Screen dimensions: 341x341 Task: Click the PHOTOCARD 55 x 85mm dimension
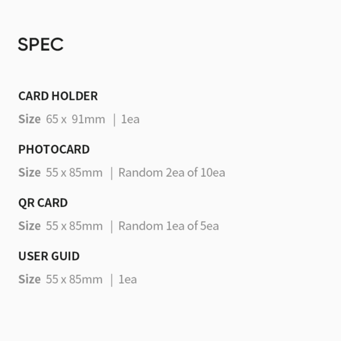(74, 172)
